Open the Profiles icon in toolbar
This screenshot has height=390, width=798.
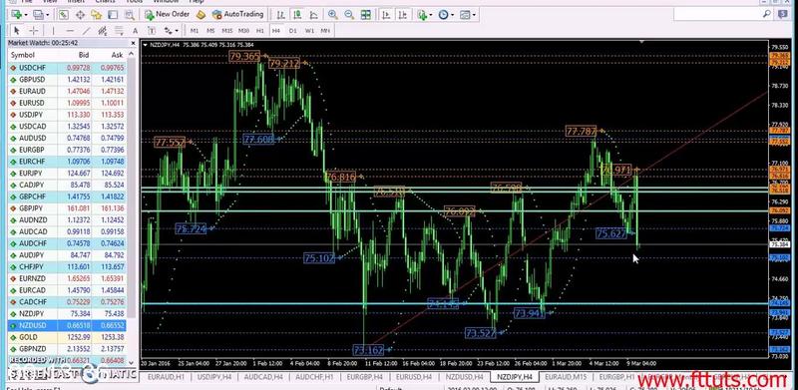tap(37, 15)
